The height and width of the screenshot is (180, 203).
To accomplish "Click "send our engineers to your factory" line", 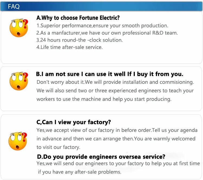I will coord(118,163).
